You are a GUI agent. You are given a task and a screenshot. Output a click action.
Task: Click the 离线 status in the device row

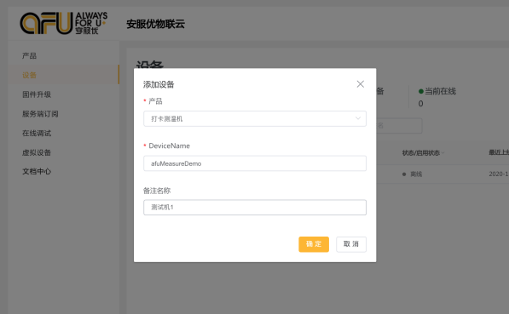(416, 174)
